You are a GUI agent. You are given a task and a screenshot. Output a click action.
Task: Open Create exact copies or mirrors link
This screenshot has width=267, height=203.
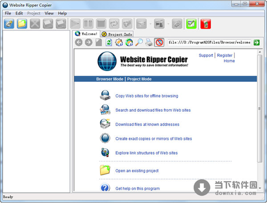pos(154,138)
